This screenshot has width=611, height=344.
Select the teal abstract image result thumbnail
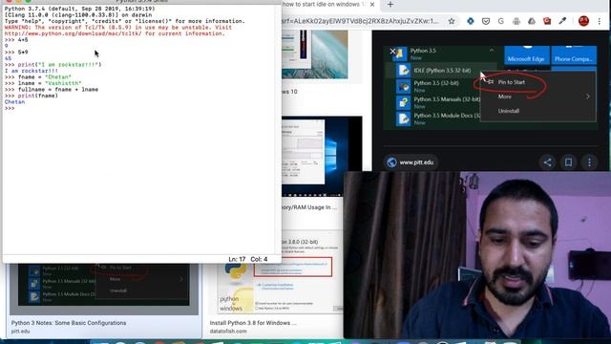click(x=315, y=54)
